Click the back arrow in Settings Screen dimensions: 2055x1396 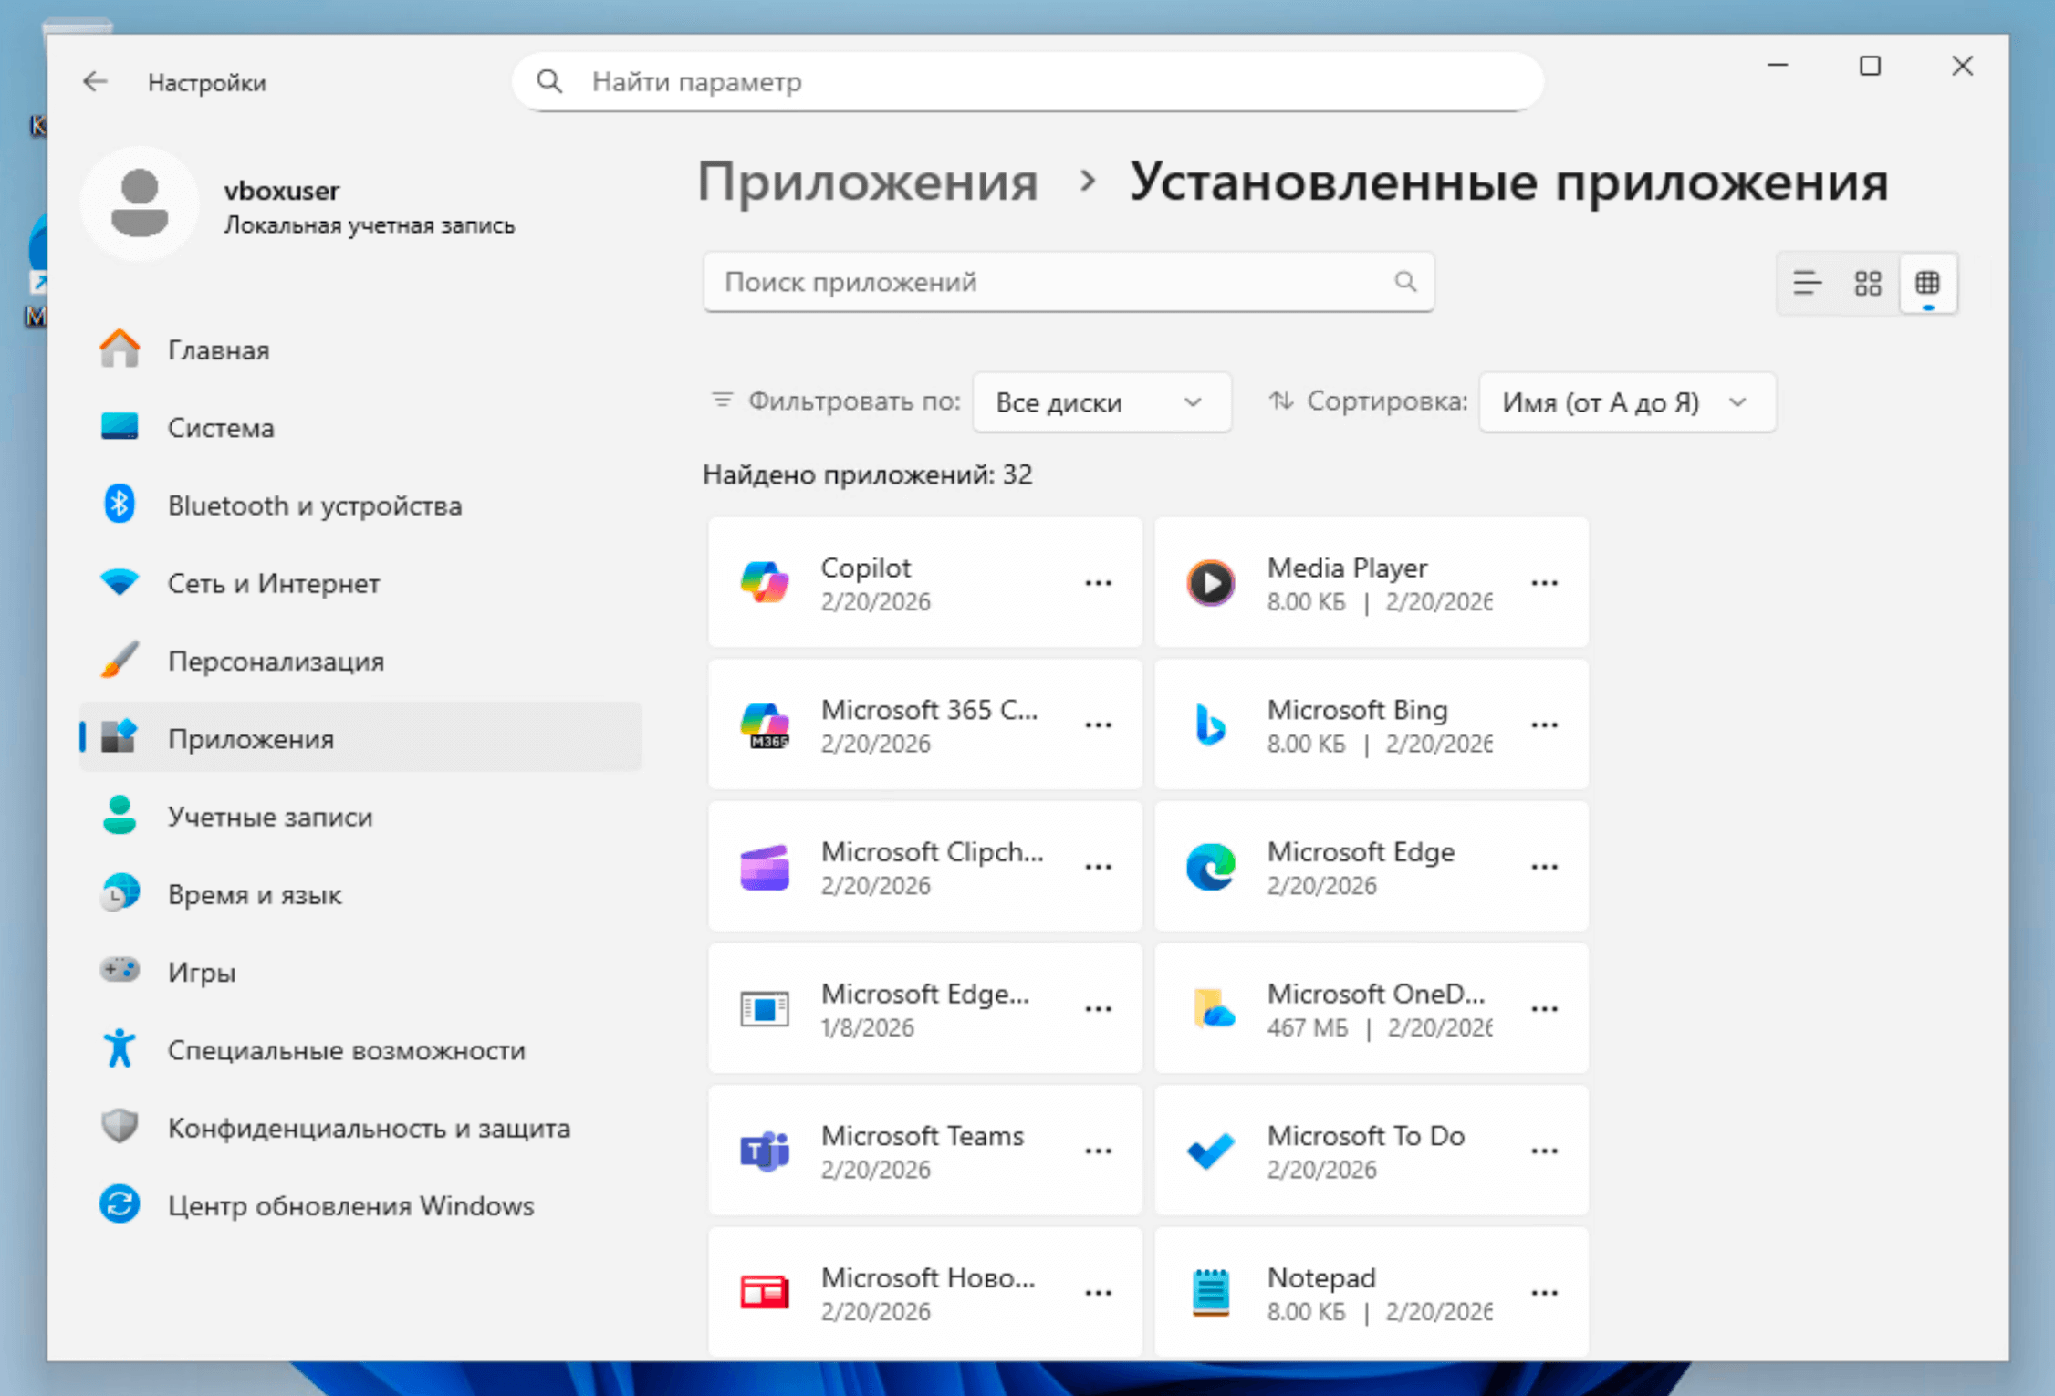[x=95, y=82]
